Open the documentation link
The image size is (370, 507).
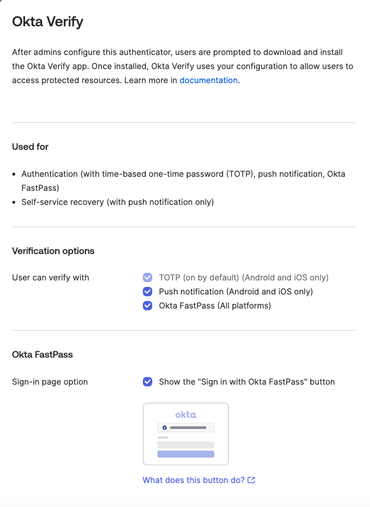[208, 80]
